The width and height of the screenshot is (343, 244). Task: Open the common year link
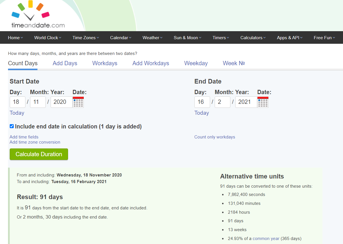pyautogui.click(x=266, y=239)
